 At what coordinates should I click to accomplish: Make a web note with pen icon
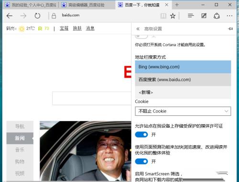204,16
